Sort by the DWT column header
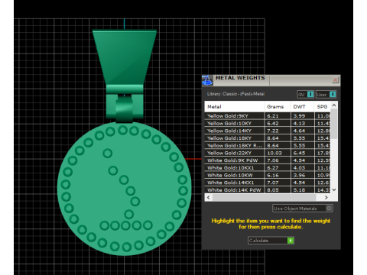 coord(302,107)
